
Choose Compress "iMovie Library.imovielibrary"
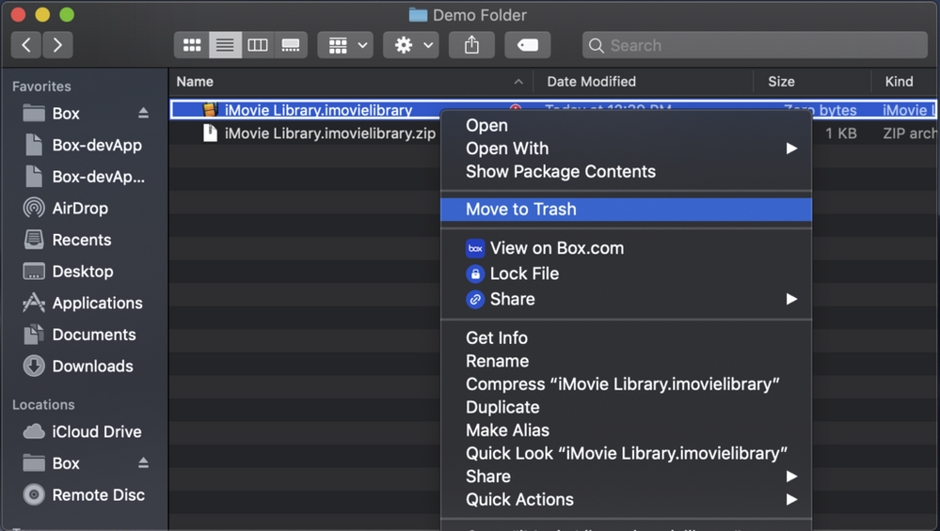(x=626, y=384)
